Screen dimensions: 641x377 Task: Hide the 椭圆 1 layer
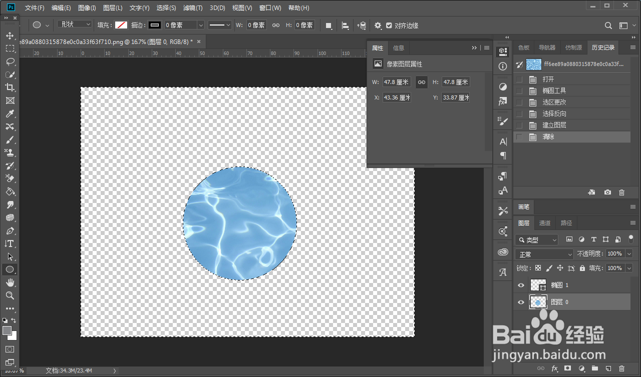click(521, 285)
